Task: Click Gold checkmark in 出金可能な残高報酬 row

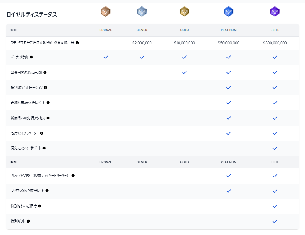Action: point(184,72)
